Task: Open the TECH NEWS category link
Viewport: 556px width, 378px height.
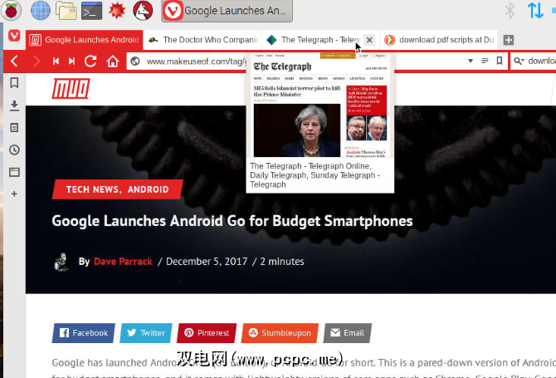Action: [x=94, y=189]
